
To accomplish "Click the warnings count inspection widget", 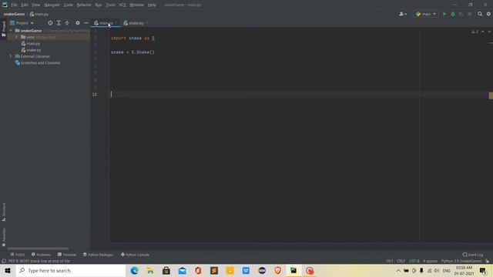I will 475,32.
